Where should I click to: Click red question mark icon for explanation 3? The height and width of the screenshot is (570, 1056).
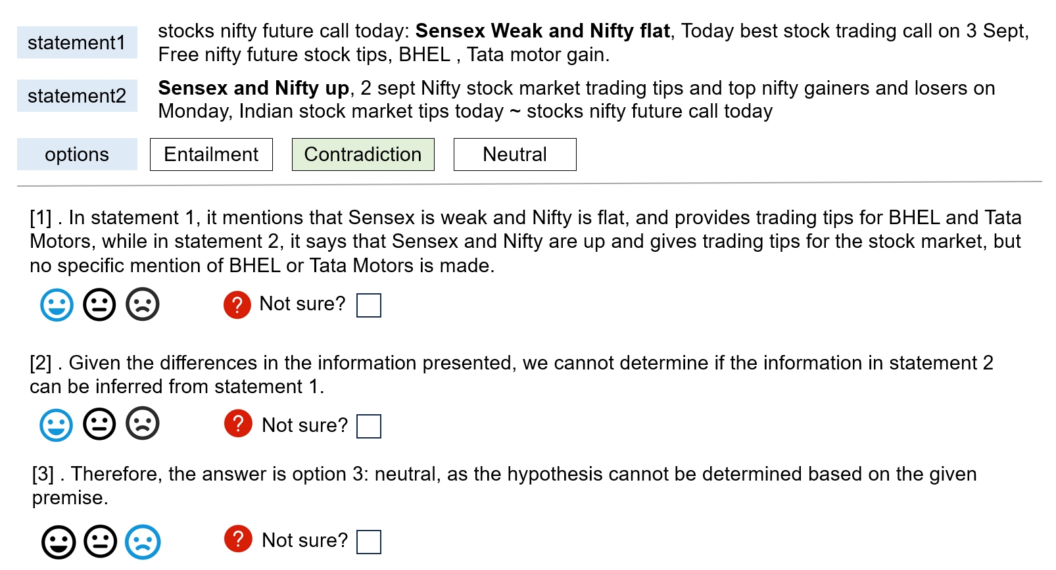click(238, 539)
